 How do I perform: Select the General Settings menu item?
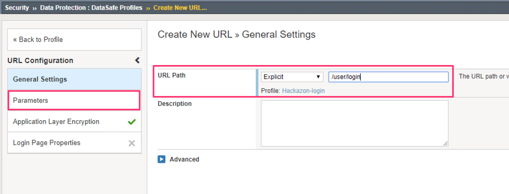tap(74, 79)
